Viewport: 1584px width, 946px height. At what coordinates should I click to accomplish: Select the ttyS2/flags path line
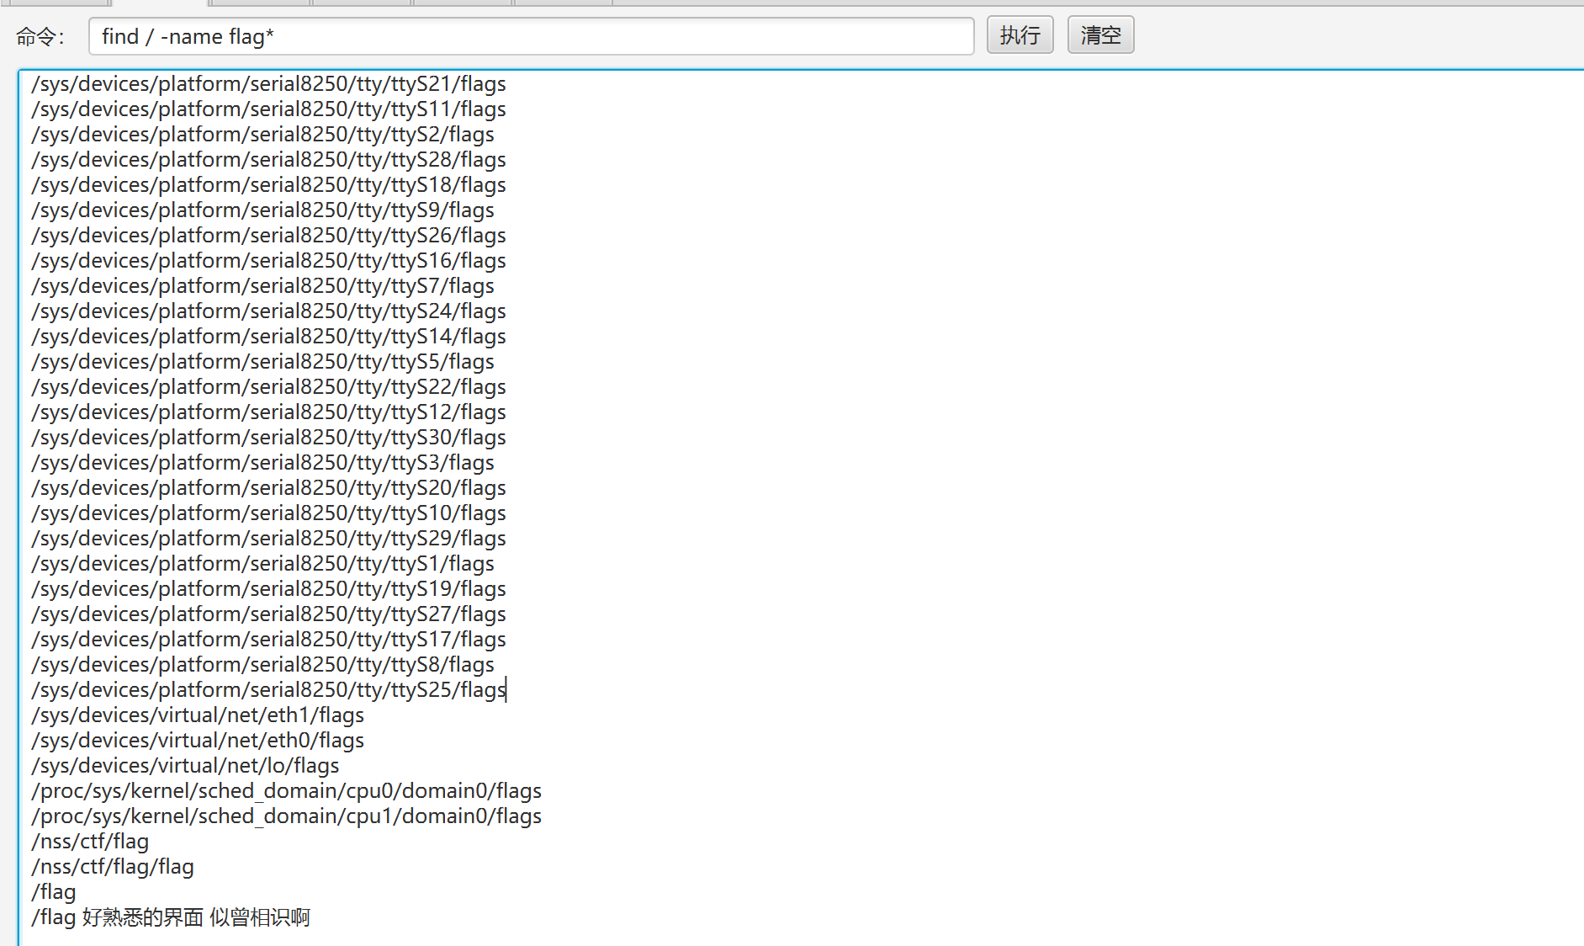(262, 135)
